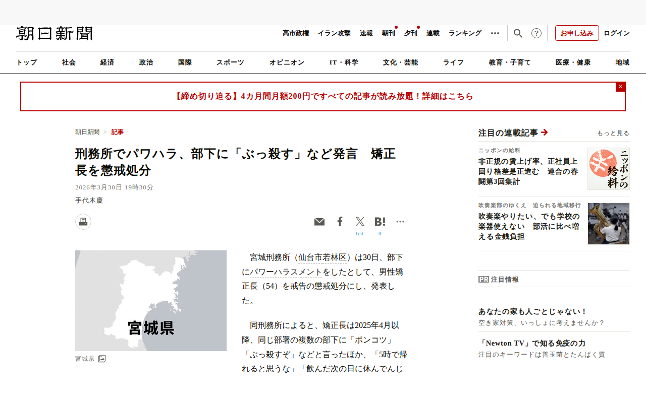Image resolution: width=646 pixels, height=403 pixels.
Task: Switch to 国際 section
Action: pyautogui.click(x=185, y=62)
